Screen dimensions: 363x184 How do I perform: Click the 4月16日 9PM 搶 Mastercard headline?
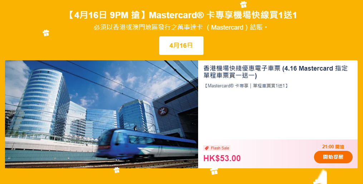(x=182, y=15)
